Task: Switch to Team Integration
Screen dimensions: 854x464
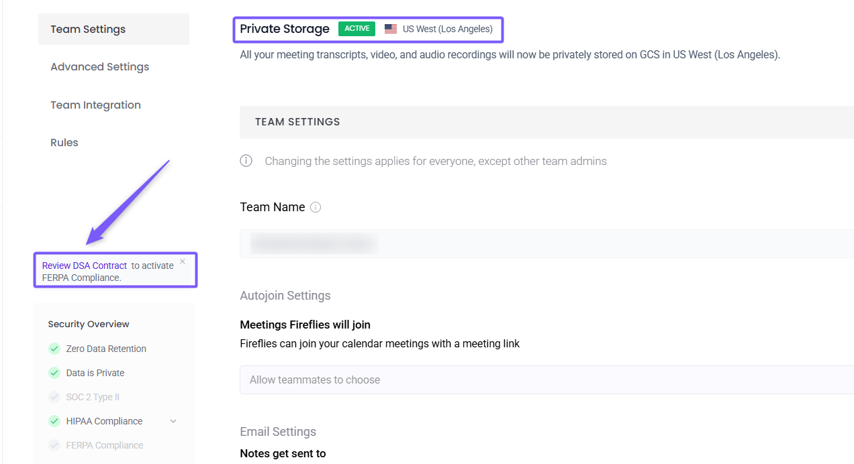Action: pyautogui.click(x=95, y=105)
